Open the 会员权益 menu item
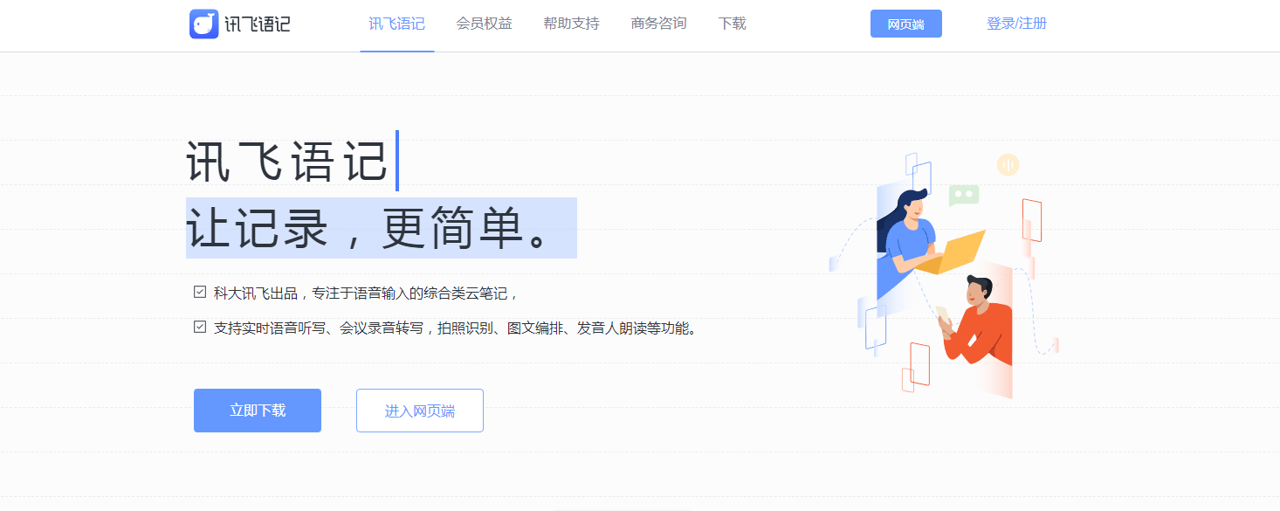Screen dimensions: 1280x511 coord(483,24)
